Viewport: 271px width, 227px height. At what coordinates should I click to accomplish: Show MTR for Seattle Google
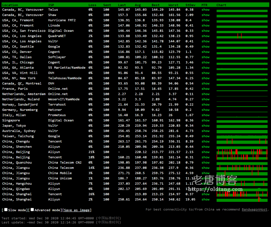(x=205, y=47)
